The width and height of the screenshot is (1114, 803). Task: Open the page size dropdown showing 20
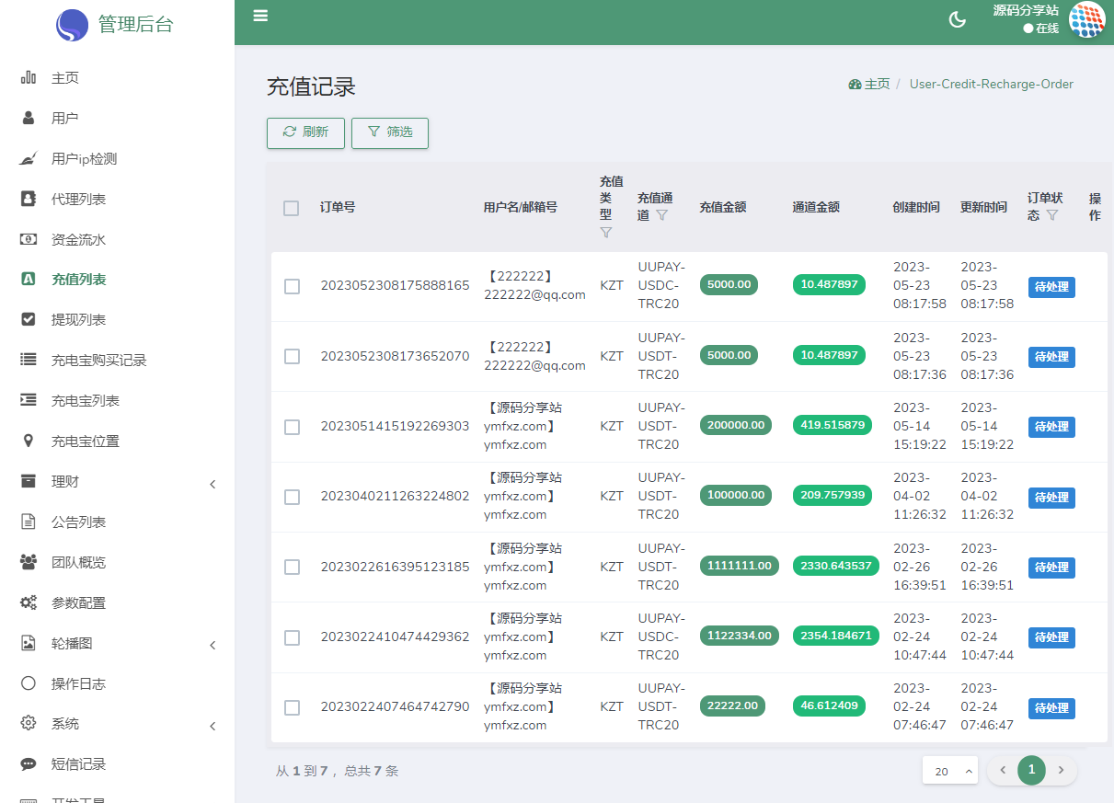(x=949, y=771)
